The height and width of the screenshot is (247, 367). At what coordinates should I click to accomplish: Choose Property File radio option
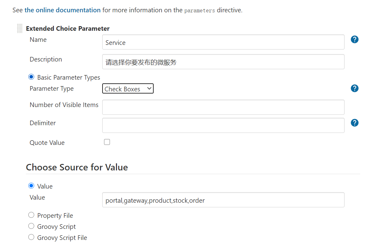31,215
